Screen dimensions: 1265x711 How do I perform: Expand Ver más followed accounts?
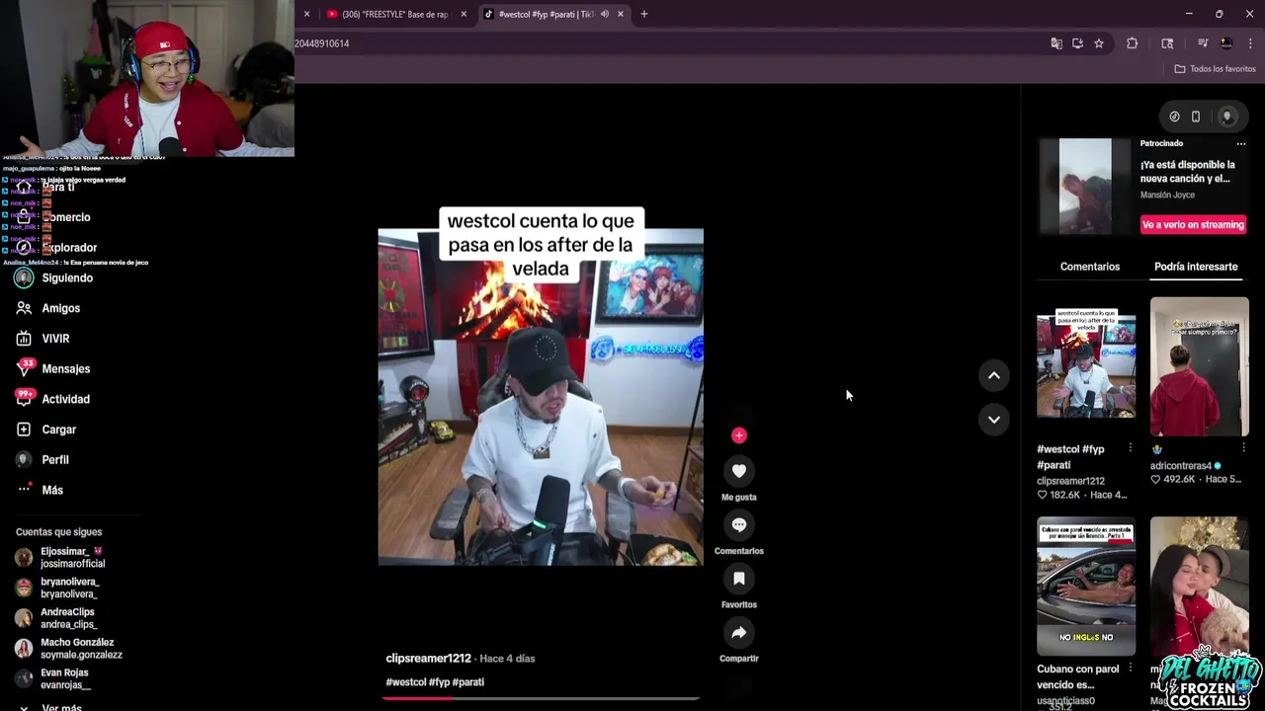(x=61, y=707)
